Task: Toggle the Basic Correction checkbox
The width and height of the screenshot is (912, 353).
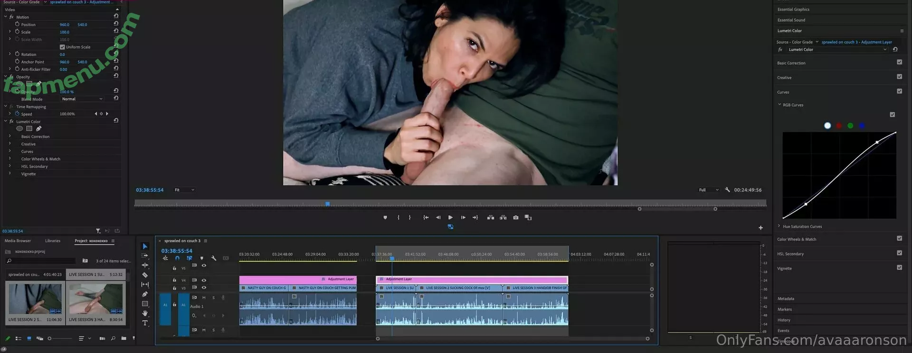Action: [899, 62]
